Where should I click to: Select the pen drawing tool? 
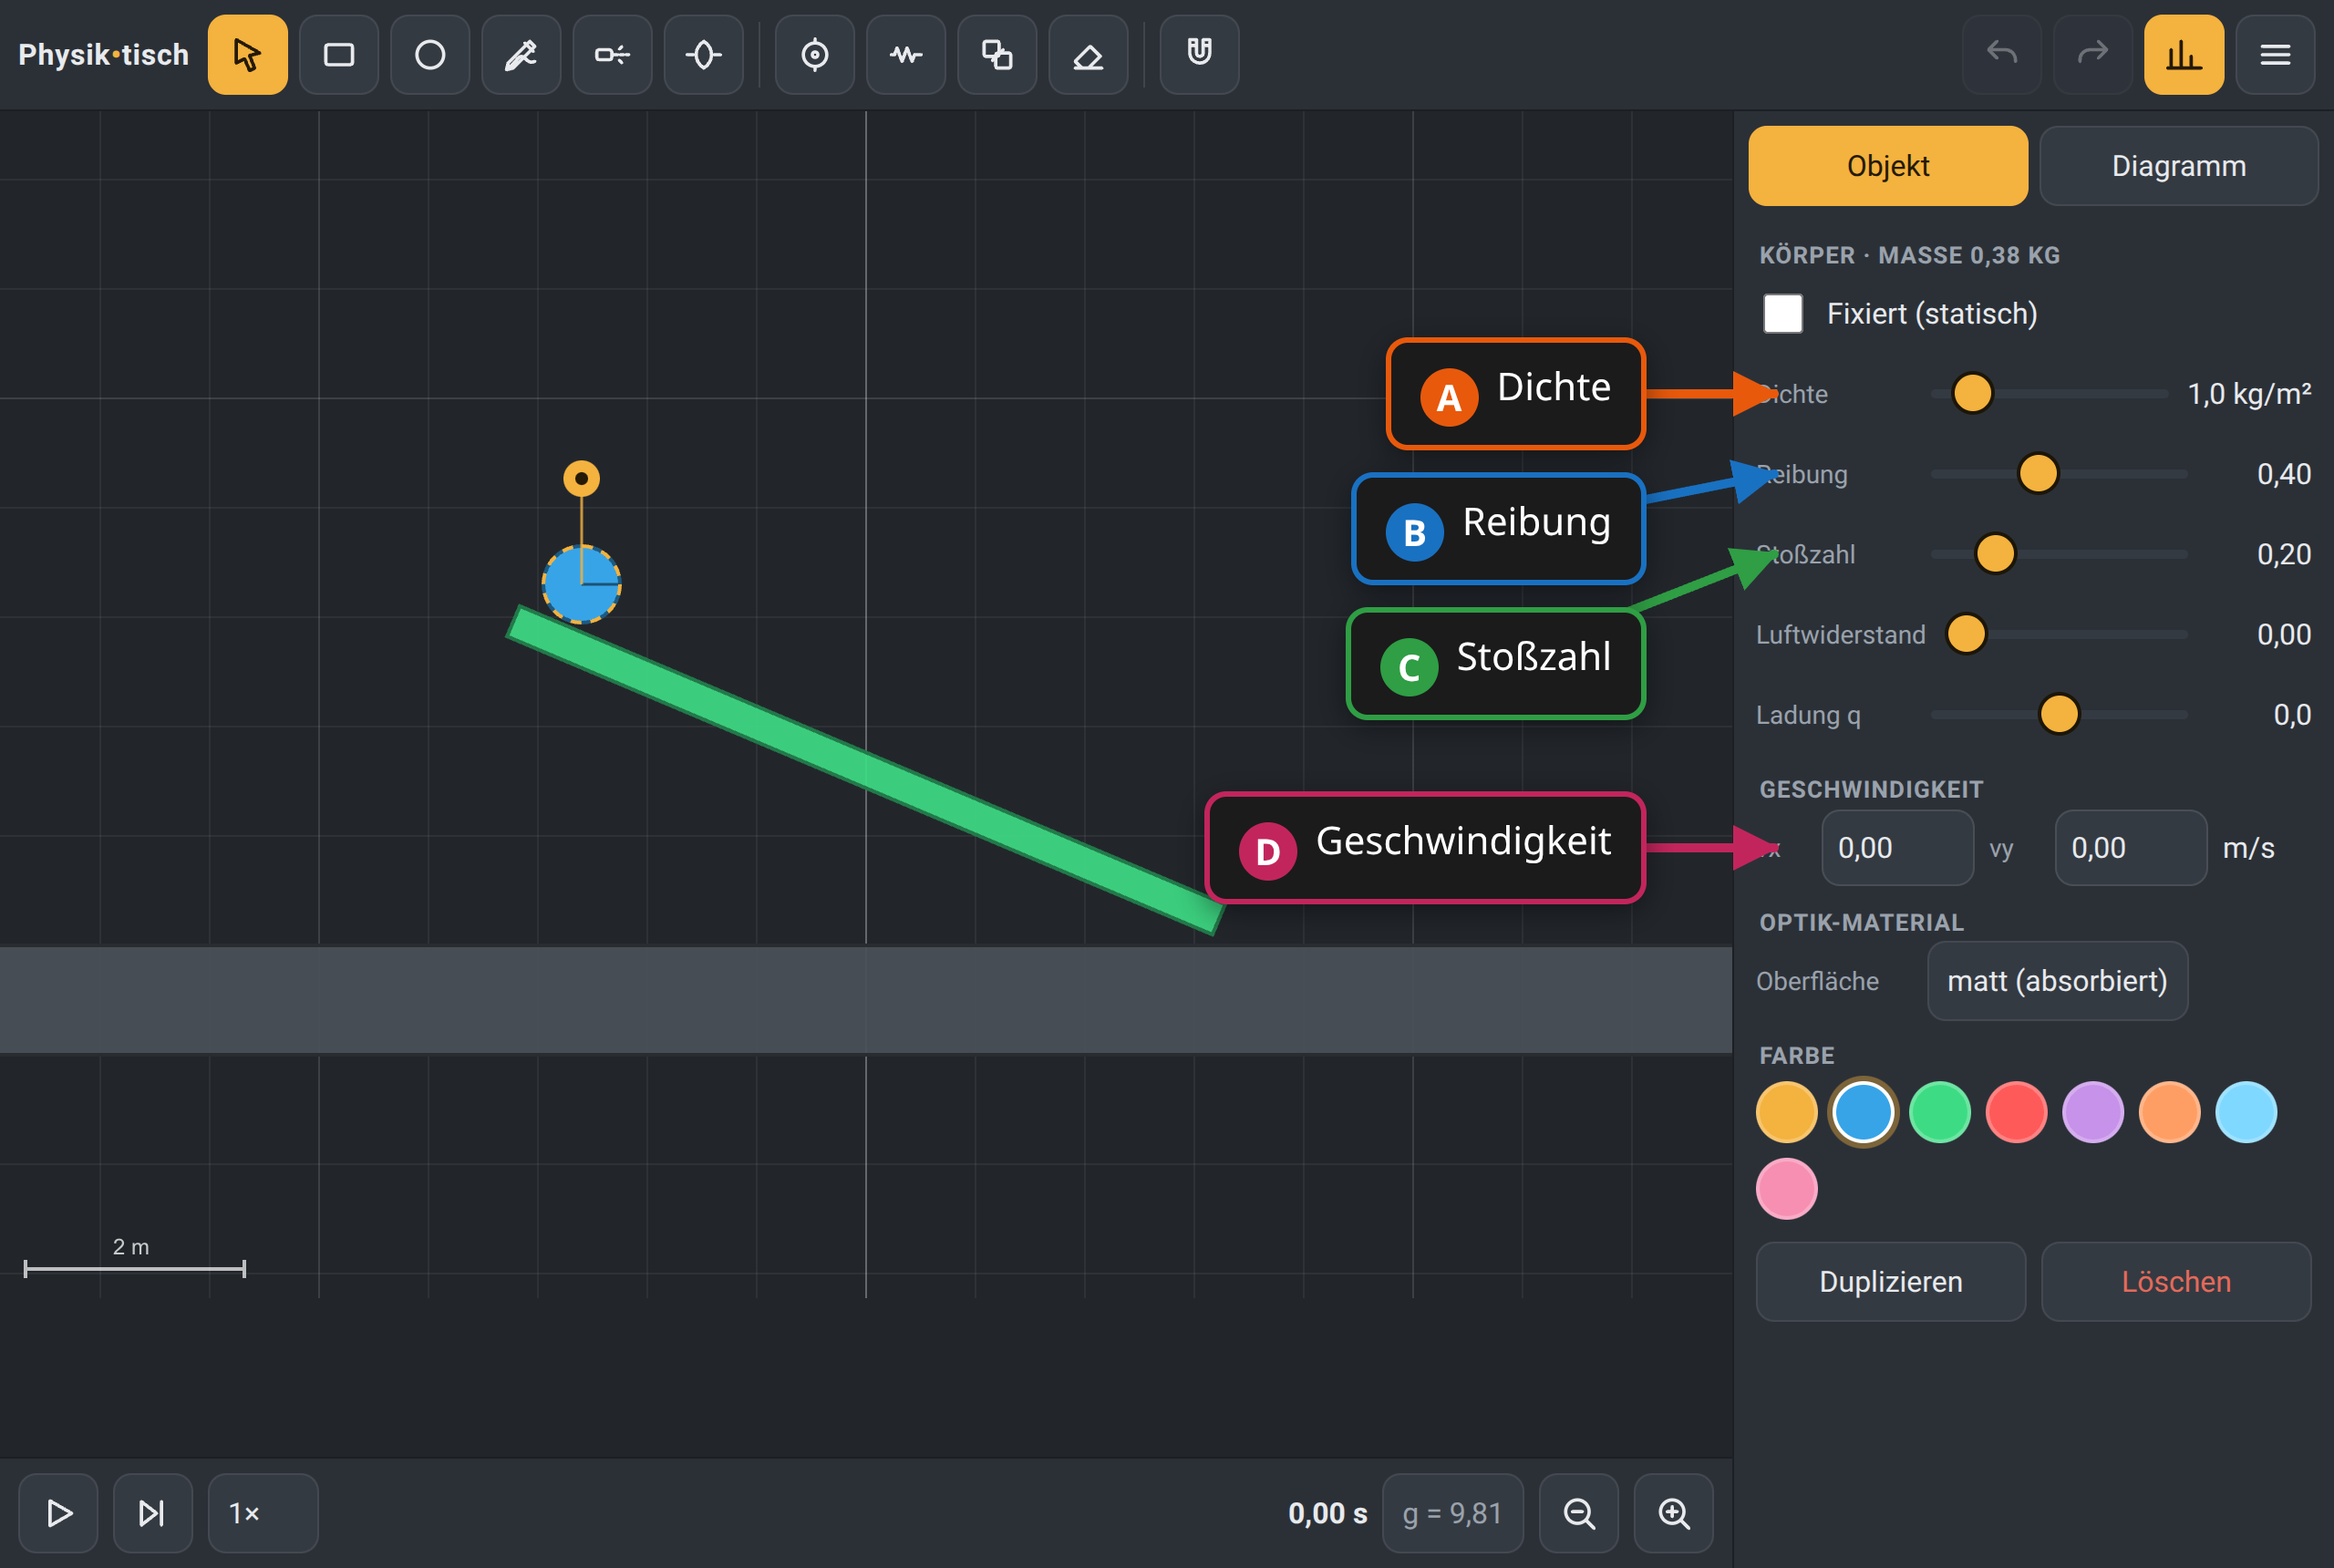point(521,54)
